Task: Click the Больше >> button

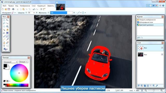Action: [x=24, y=62]
